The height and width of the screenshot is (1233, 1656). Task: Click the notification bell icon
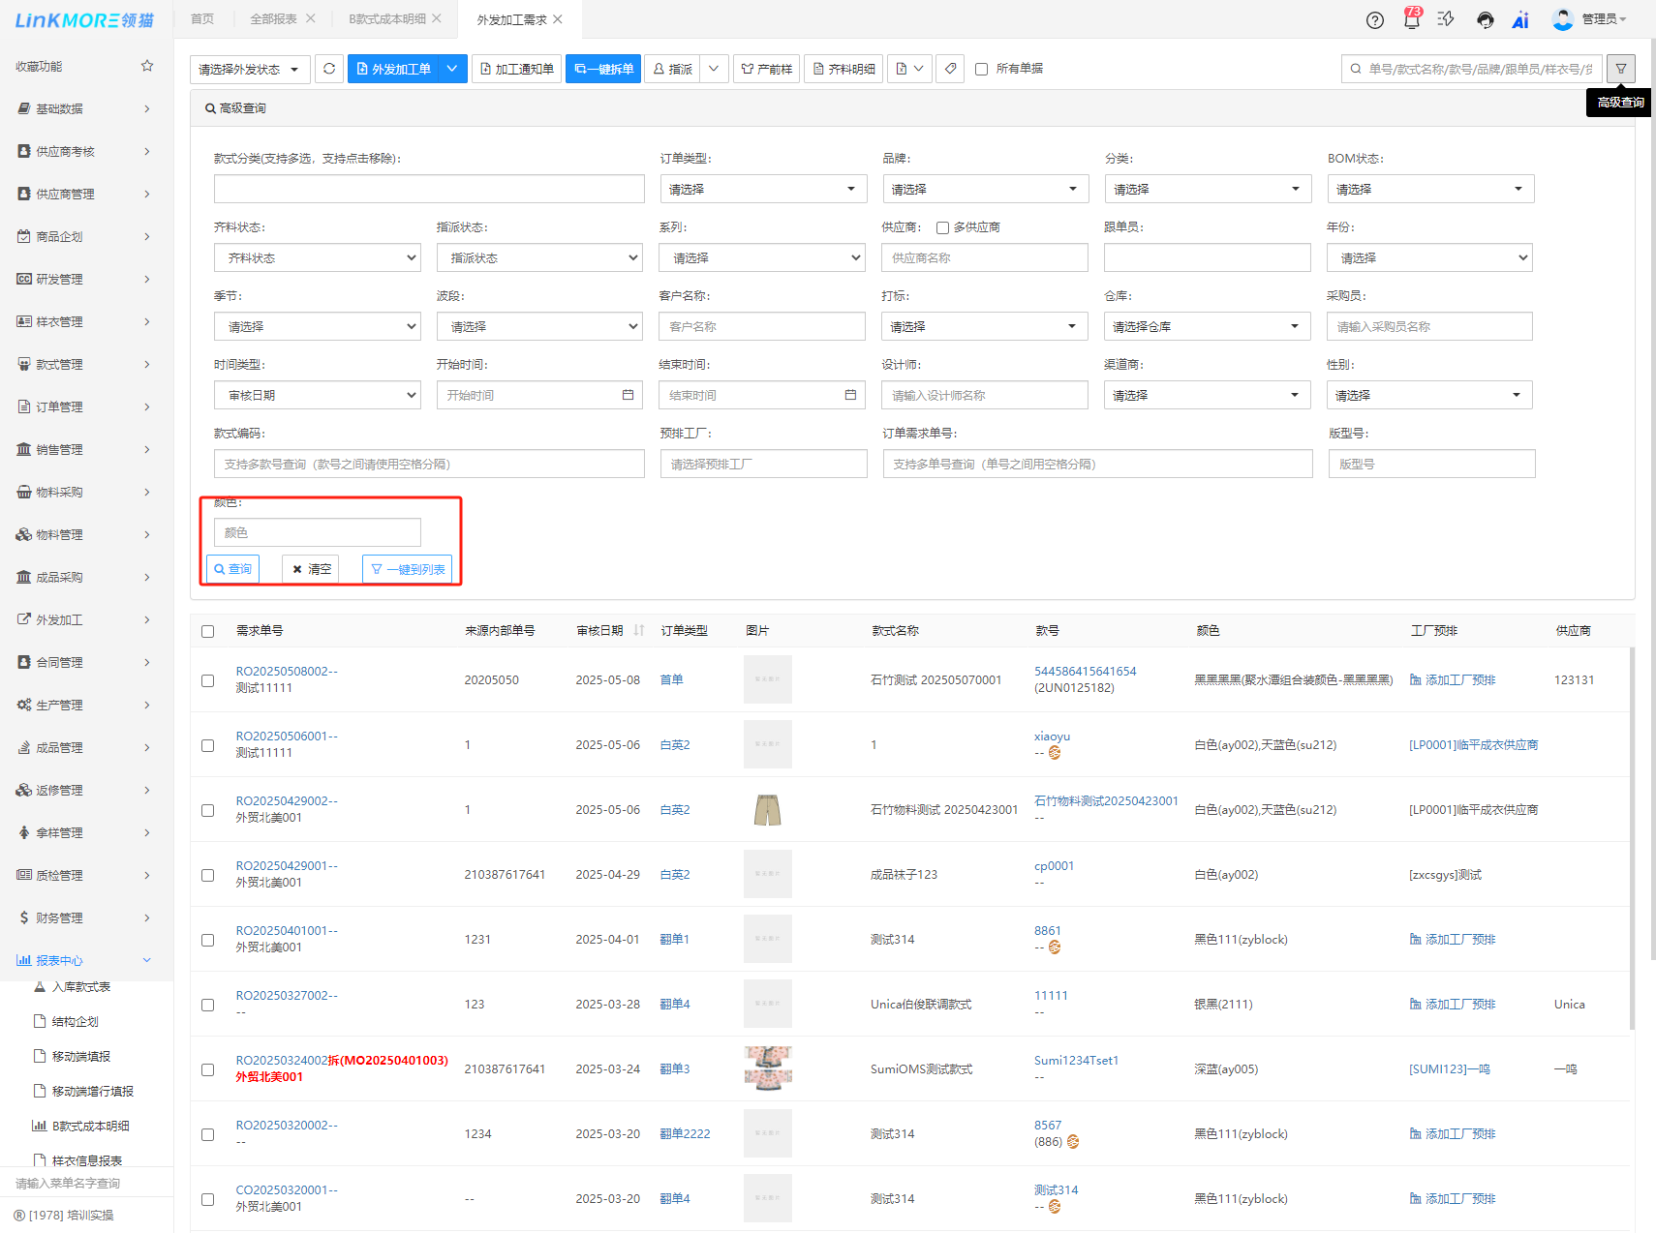(x=1411, y=19)
